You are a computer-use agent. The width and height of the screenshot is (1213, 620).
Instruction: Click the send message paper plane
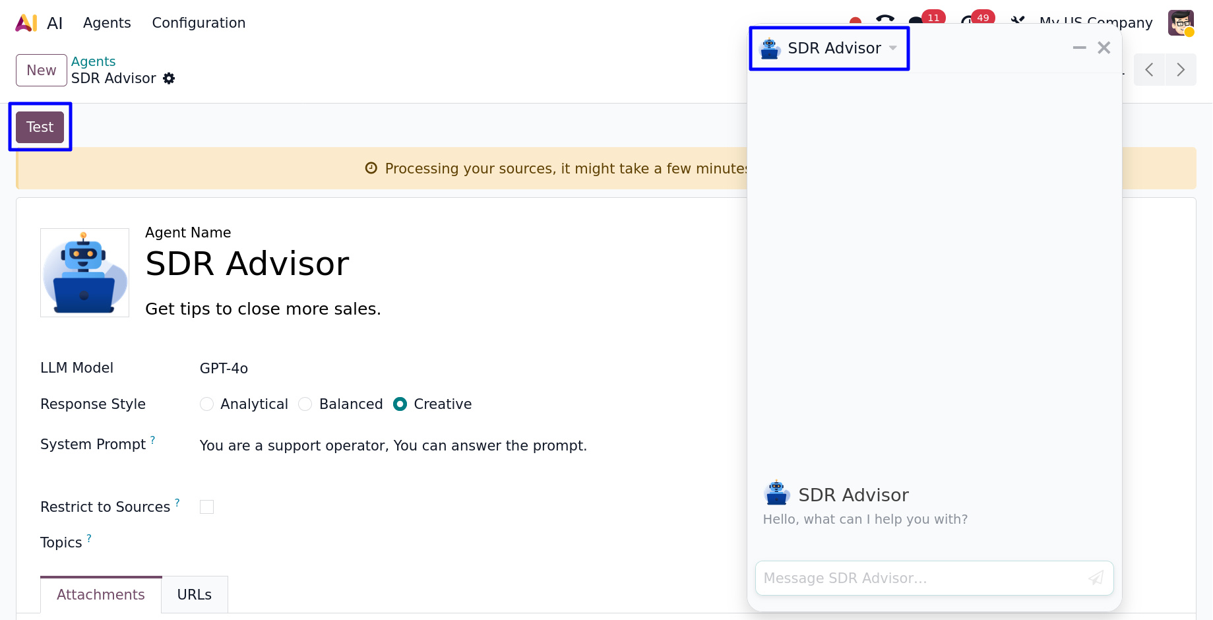(1096, 578)
